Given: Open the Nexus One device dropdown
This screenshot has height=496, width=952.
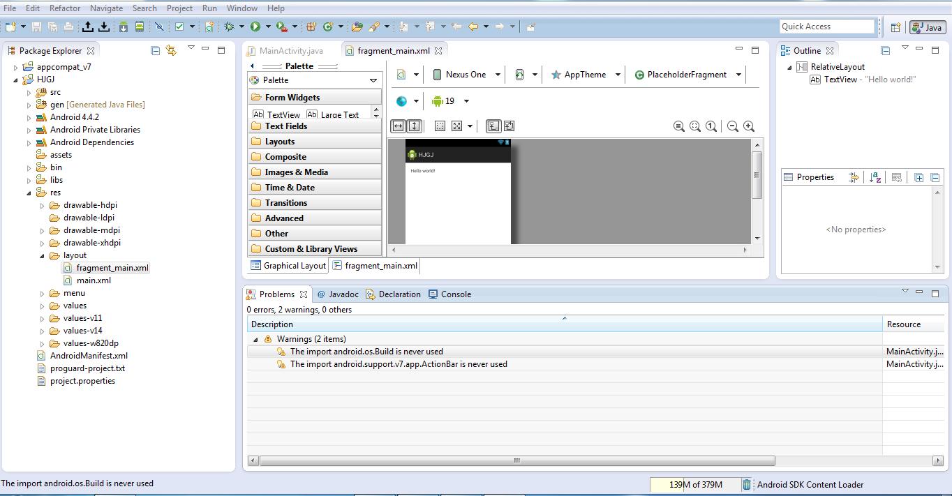Looking at the screenshot, I should [x=467, y=75].
